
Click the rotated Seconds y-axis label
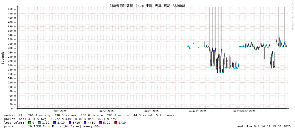coord(3,58)
